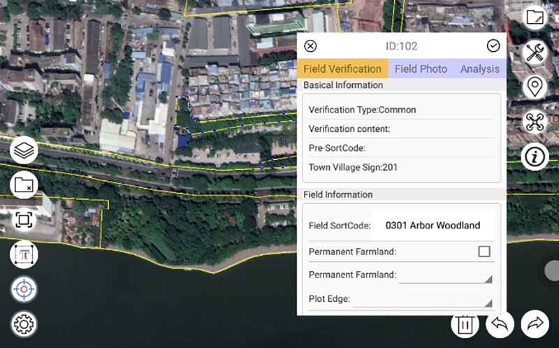559x348 pixels.
Task: Select the location pin tool
Action: (535, 87)
